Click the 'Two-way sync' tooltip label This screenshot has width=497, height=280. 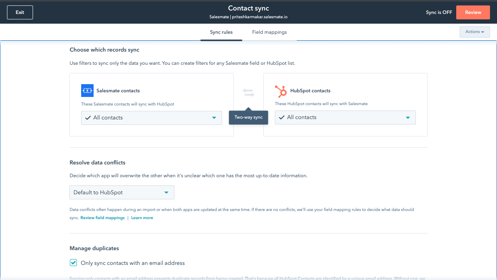pos(248,118)
